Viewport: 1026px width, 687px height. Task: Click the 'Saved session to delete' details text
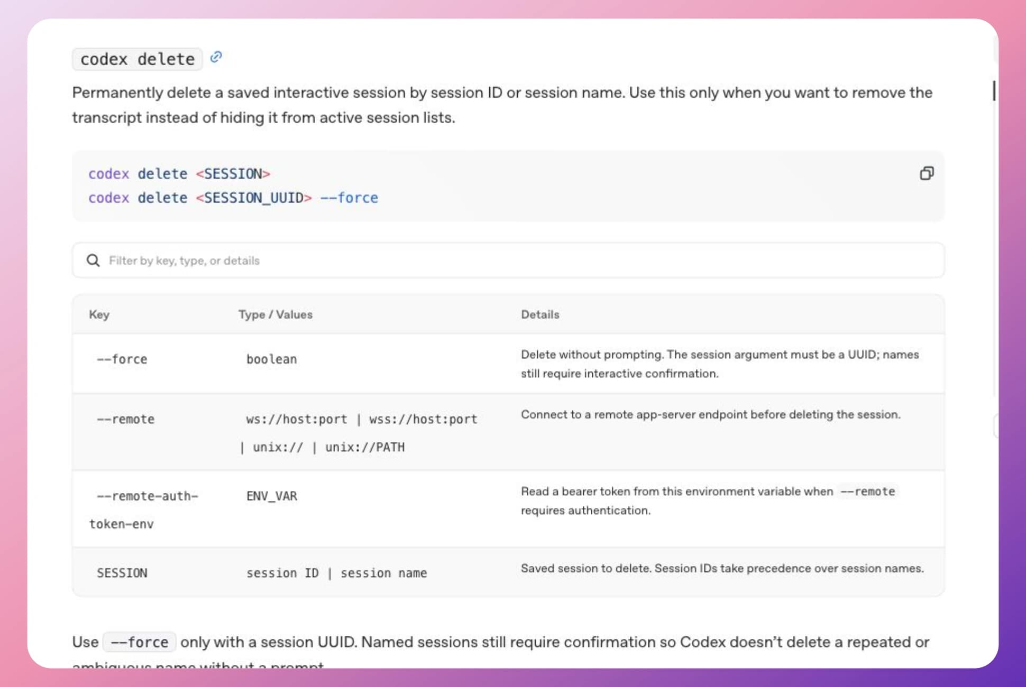722,568
